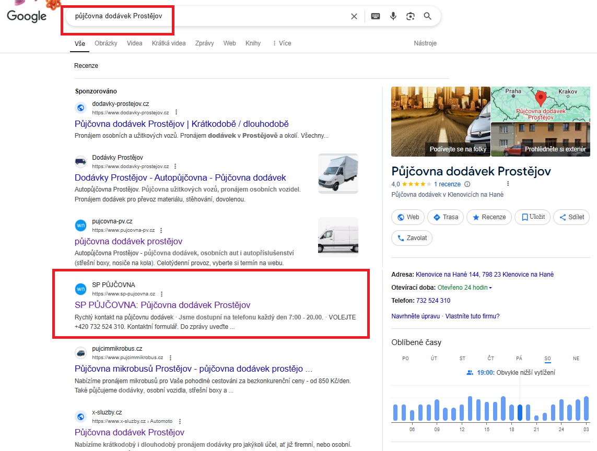Image resolution: width=597 pixels, height=451 pixels.
Task: Click the dodavky-prostejov.cz globe favicon
Action: point(81,108)
